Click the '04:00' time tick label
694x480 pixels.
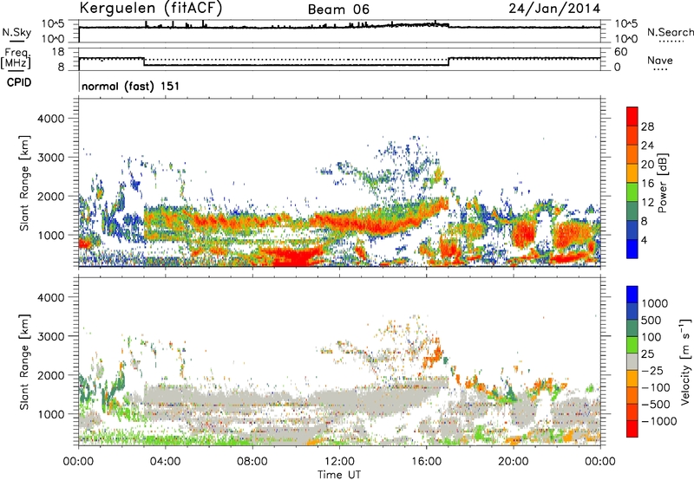(165, 462)
